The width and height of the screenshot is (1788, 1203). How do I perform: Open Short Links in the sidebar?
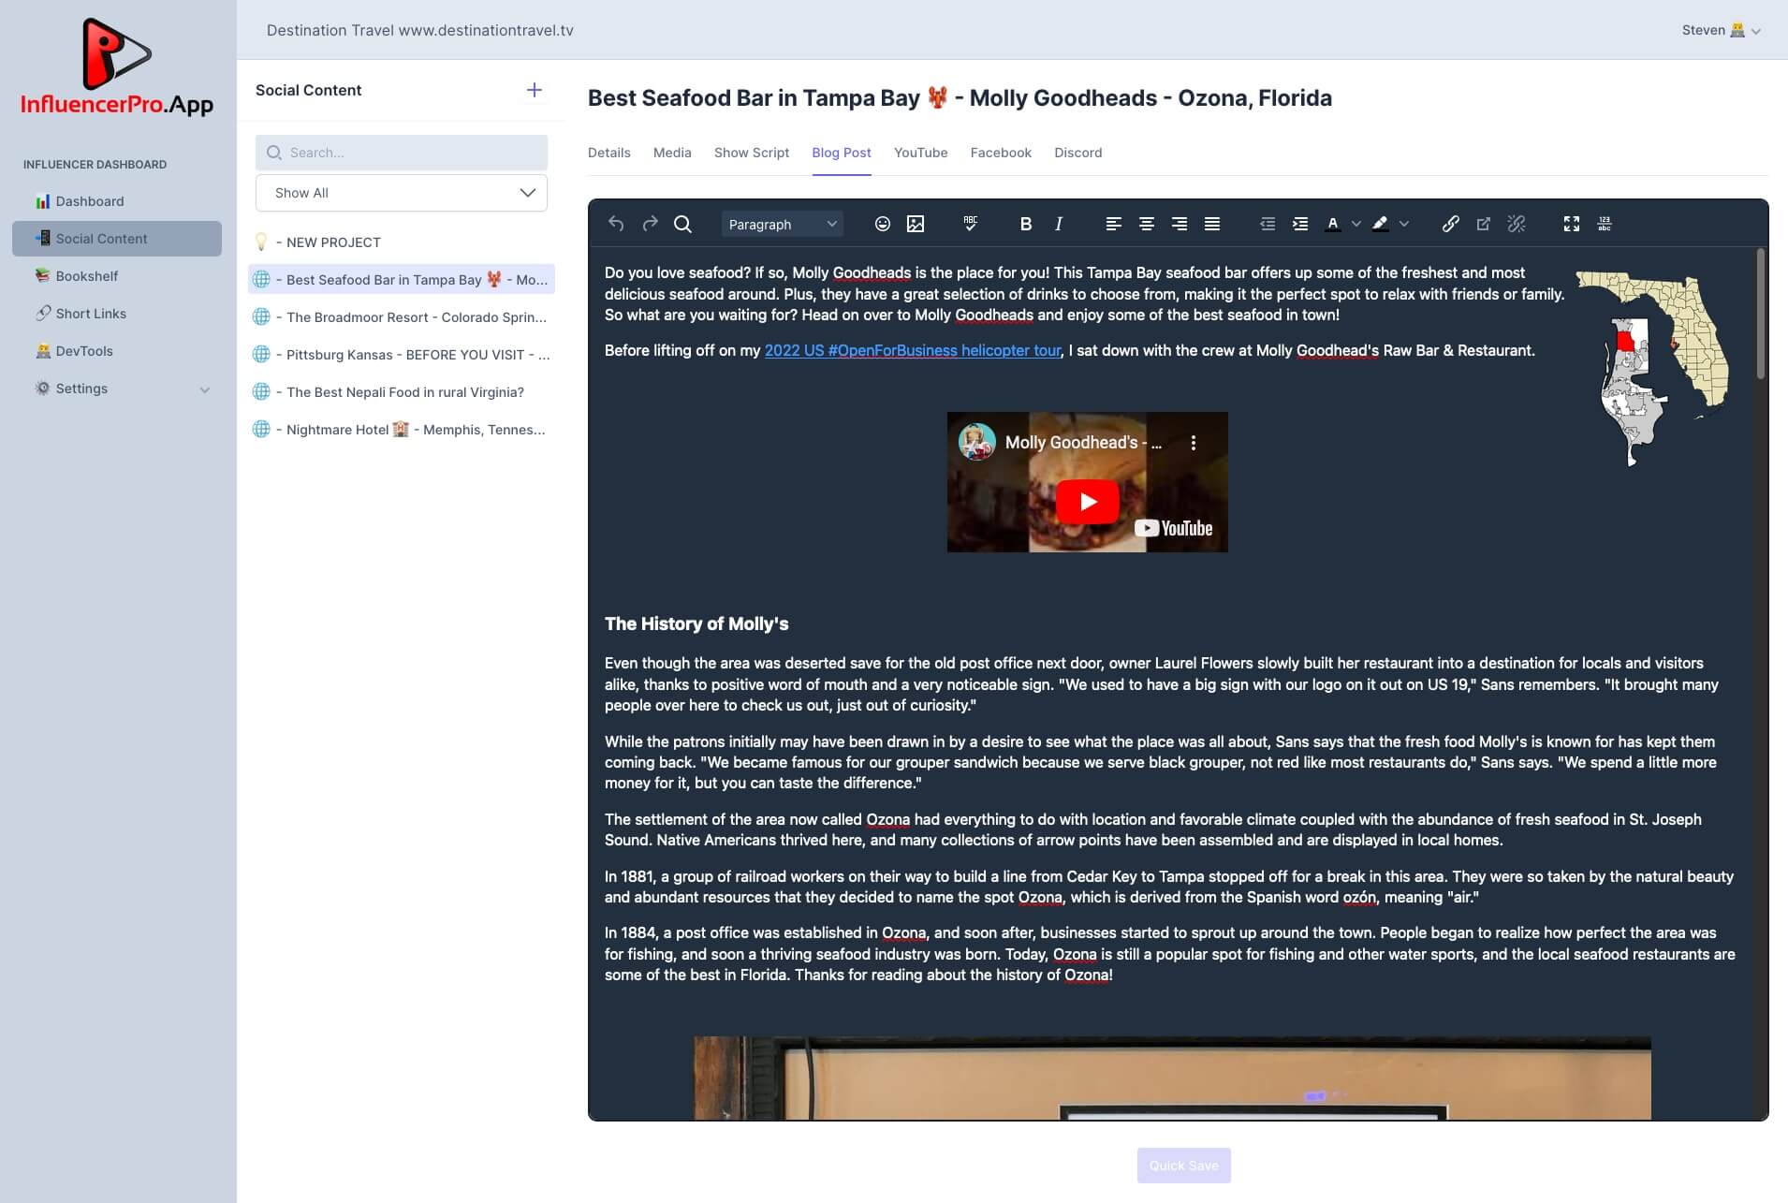click(x=117, y=314)
